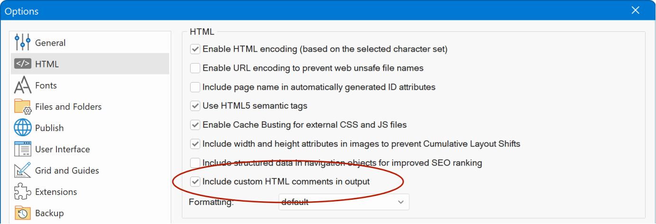Image resolution: width=656 pixels, height=224 pixels.
Task: Disable the Enable HTML encoding checkbox
Action: pyautogui.click(x=195, y=49)
